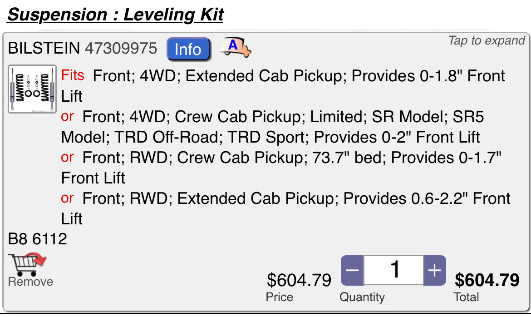
Task: Select the RWD Extended Cab 0.6-2.2" fitment
Action: click(285, 208)
